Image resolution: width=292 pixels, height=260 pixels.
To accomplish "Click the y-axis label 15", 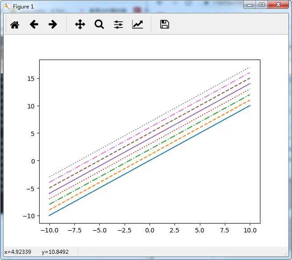I will coord(31,79).
